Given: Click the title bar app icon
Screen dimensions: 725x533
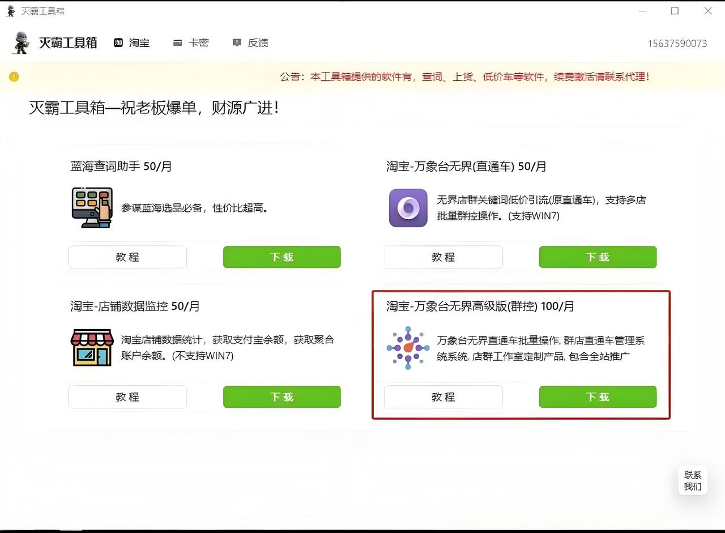Looking at the screenshot, I should tap(11, 11).
